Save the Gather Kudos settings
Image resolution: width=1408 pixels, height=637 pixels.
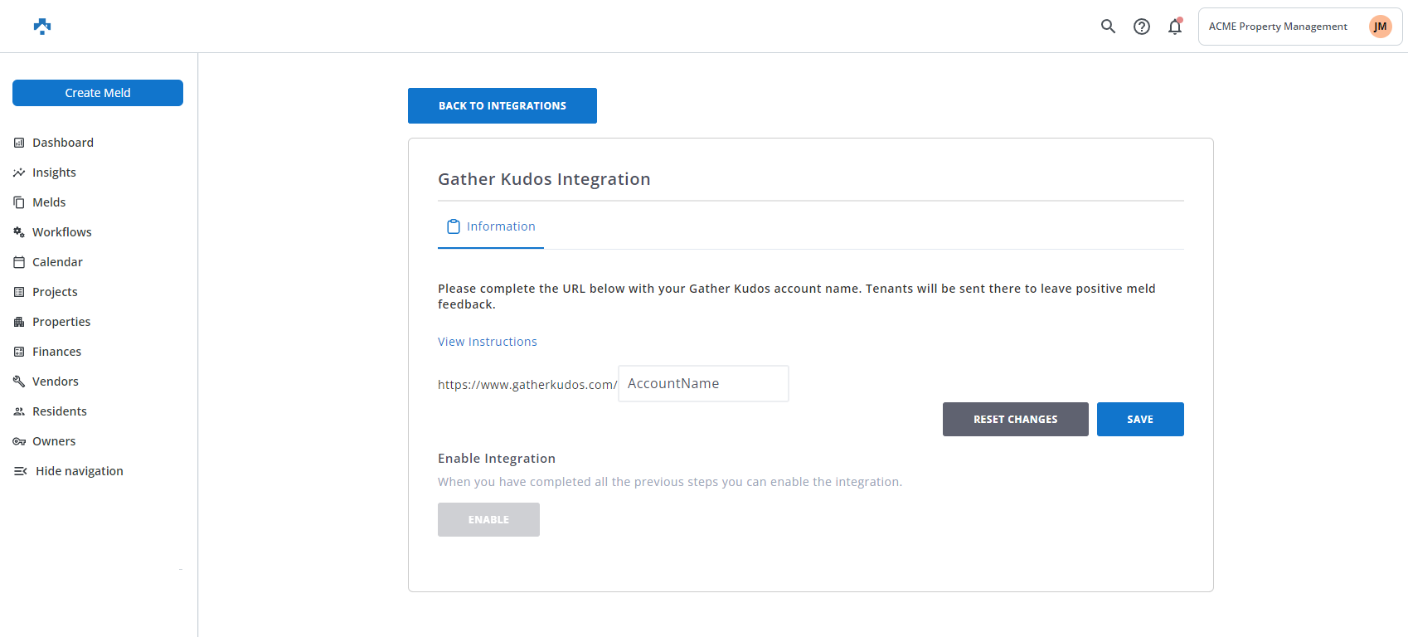pyautogui.click(x=1139, y=420)
